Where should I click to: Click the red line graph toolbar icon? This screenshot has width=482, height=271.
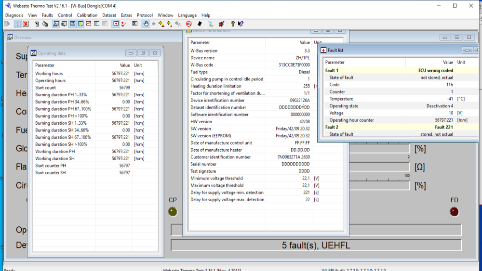coord(89,24)
